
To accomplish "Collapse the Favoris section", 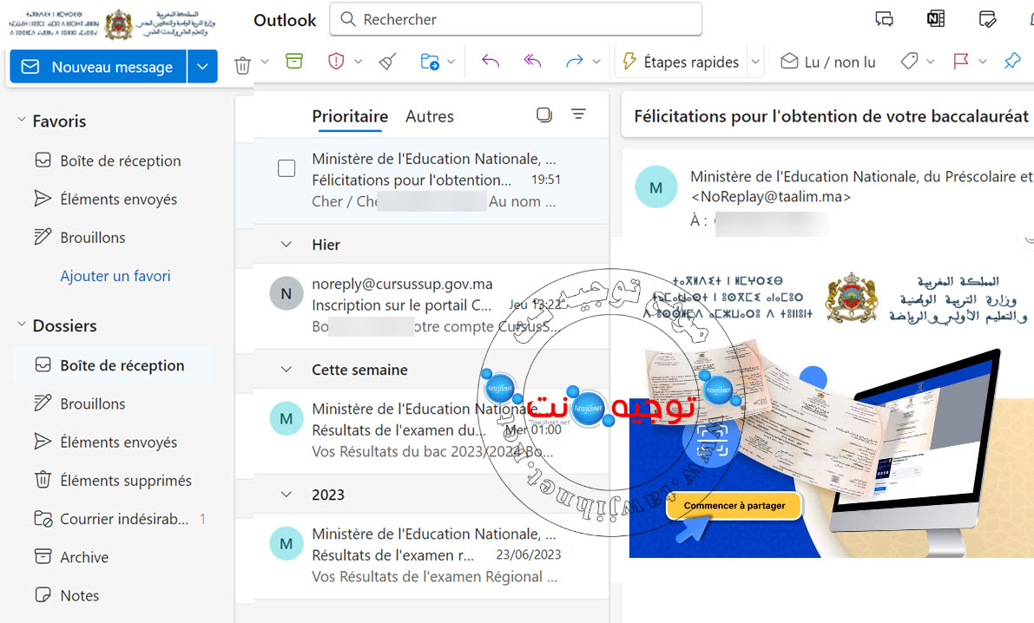I will (x=21, y=120).
